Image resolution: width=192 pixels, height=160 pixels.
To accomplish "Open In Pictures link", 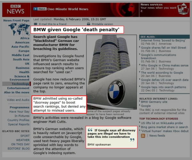I will 22,116.
